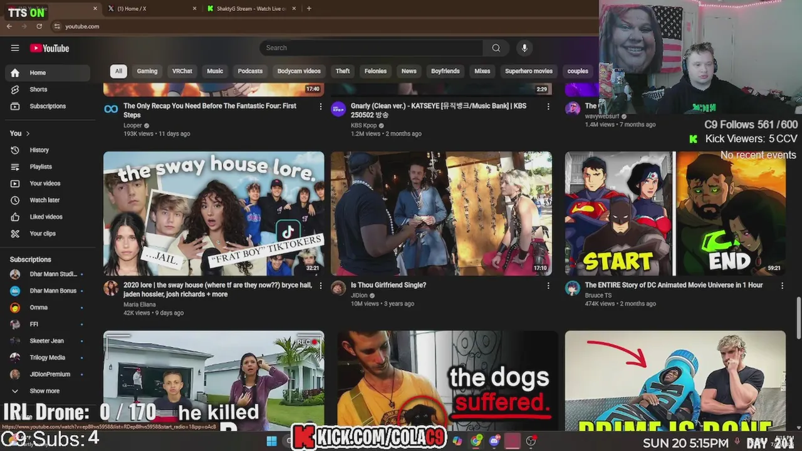Select the News filter chip

click(409, 71)
